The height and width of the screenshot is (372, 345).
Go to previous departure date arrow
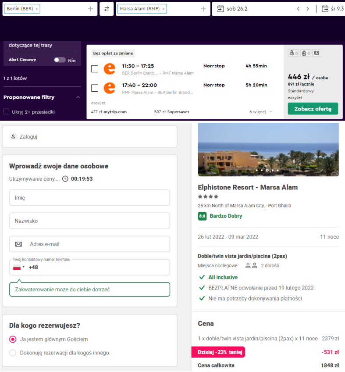click(x=298, y=9)
